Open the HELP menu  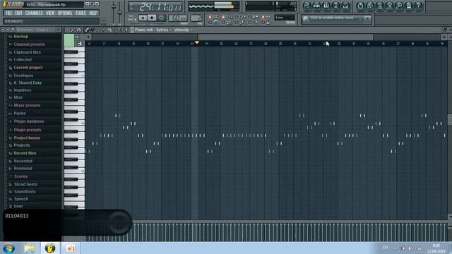point(93,13)
